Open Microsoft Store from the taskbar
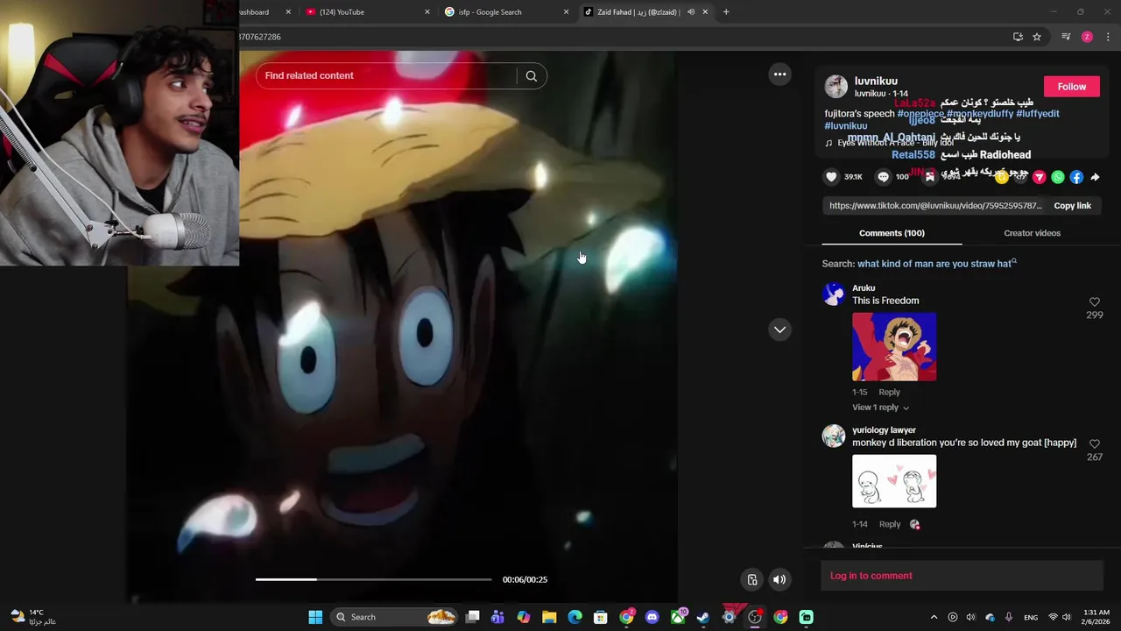 (x=601, y=617)
